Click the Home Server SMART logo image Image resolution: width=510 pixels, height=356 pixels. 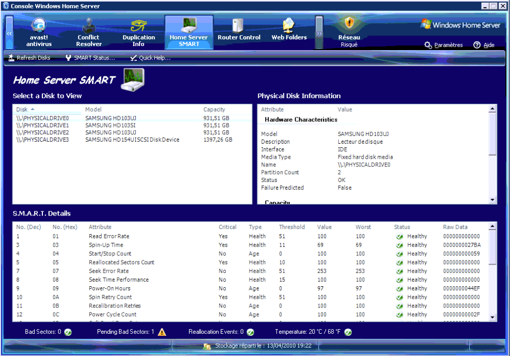pos(133,80)
